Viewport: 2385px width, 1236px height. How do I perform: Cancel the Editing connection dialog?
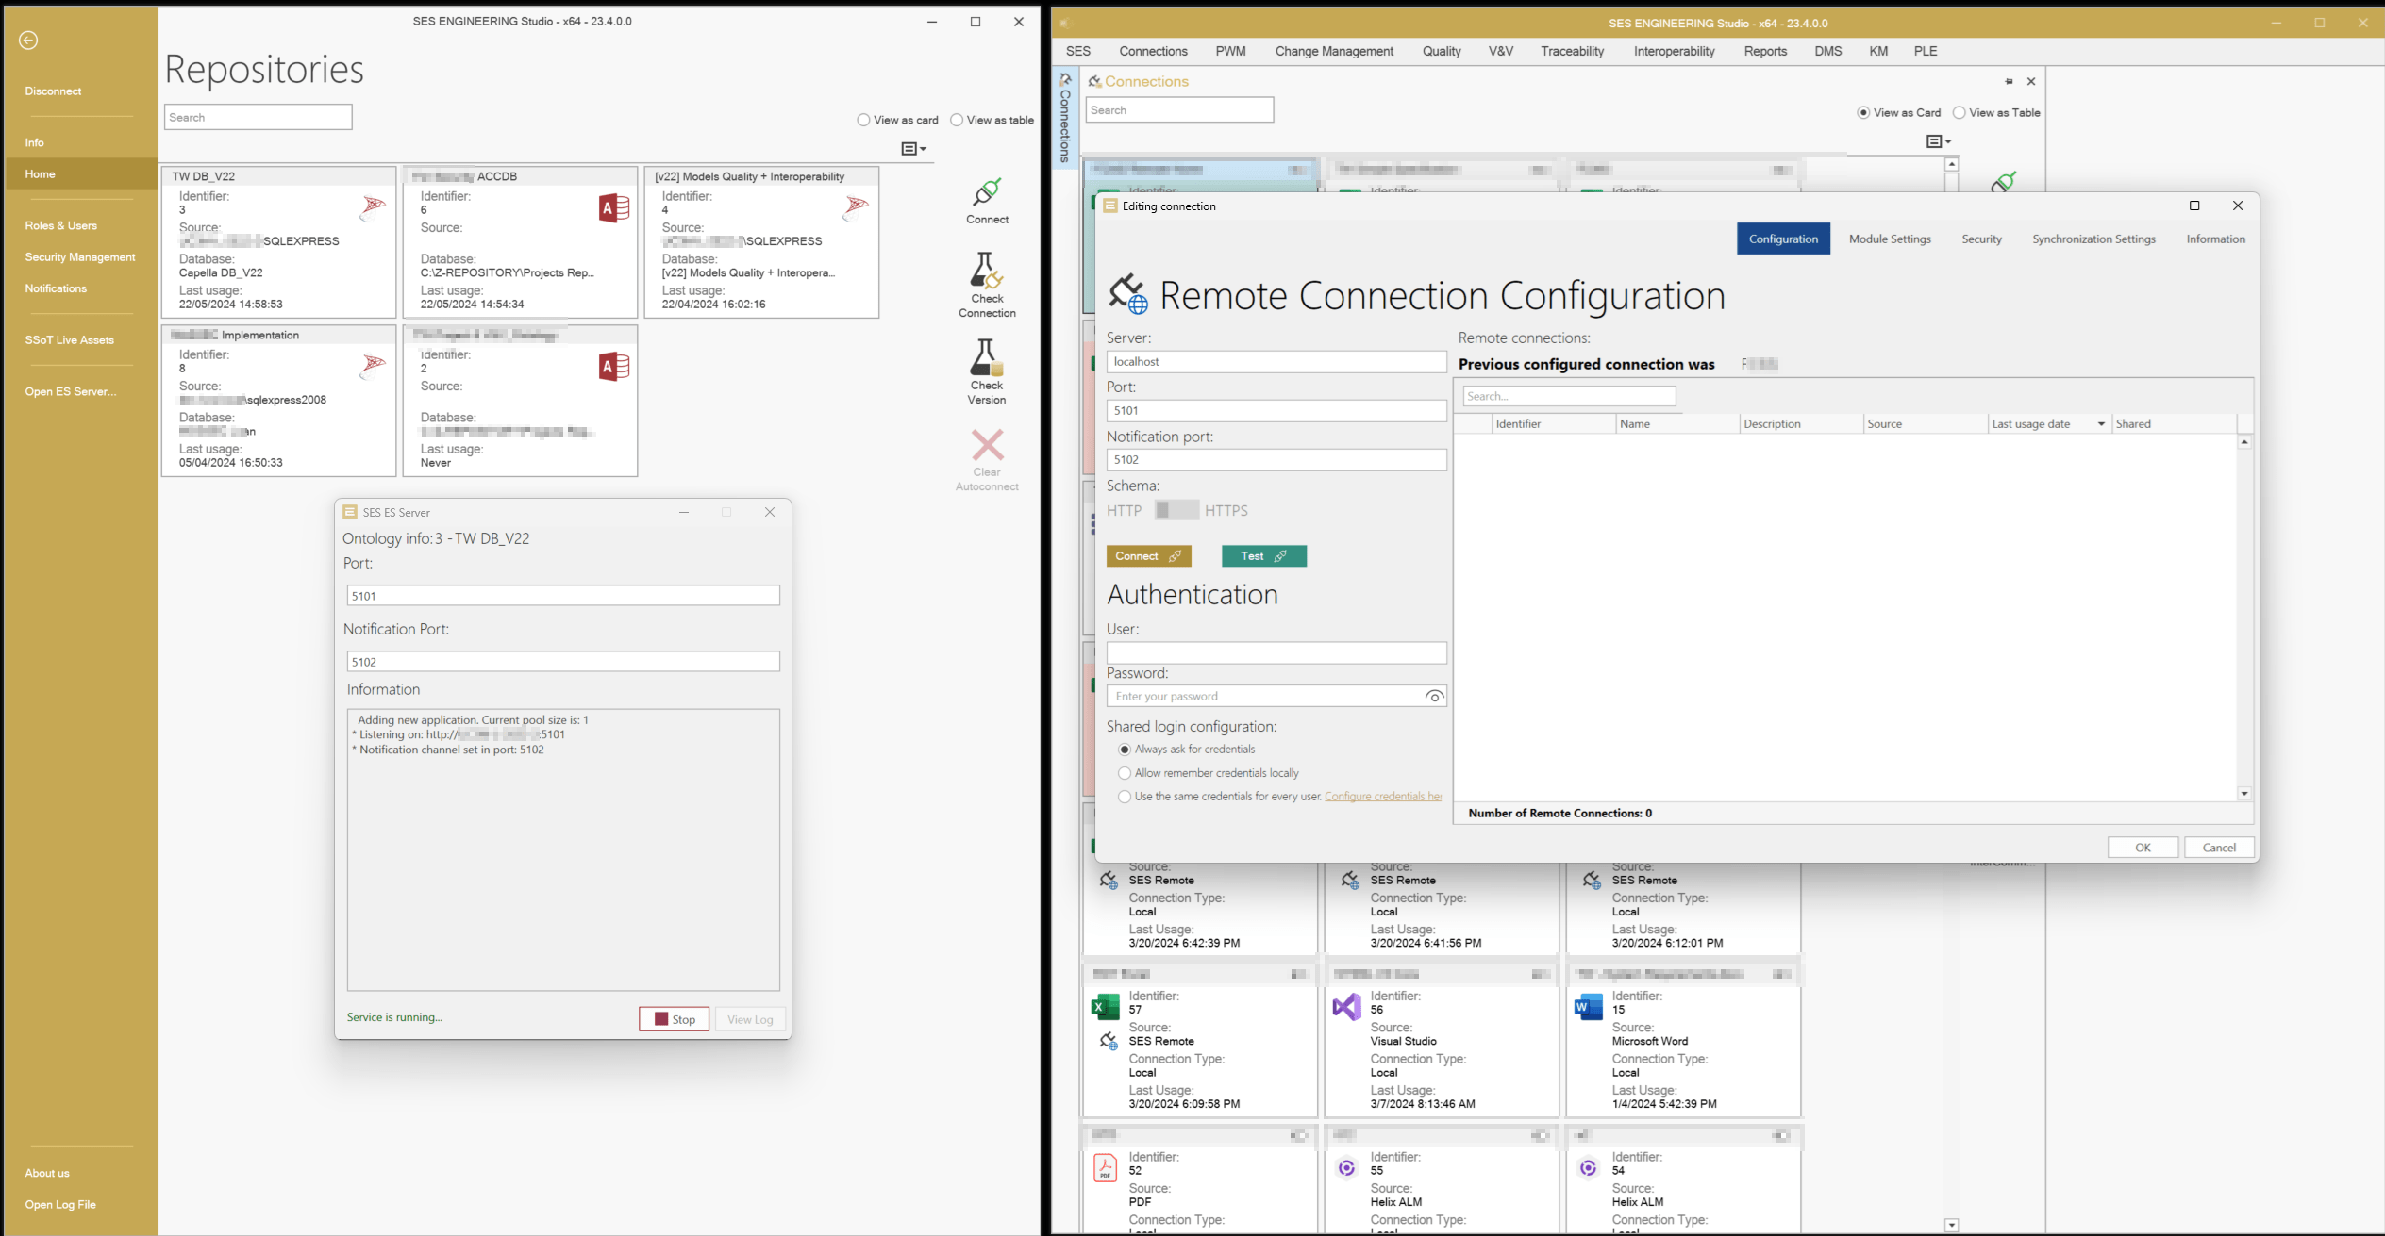tap(2219, 848)
